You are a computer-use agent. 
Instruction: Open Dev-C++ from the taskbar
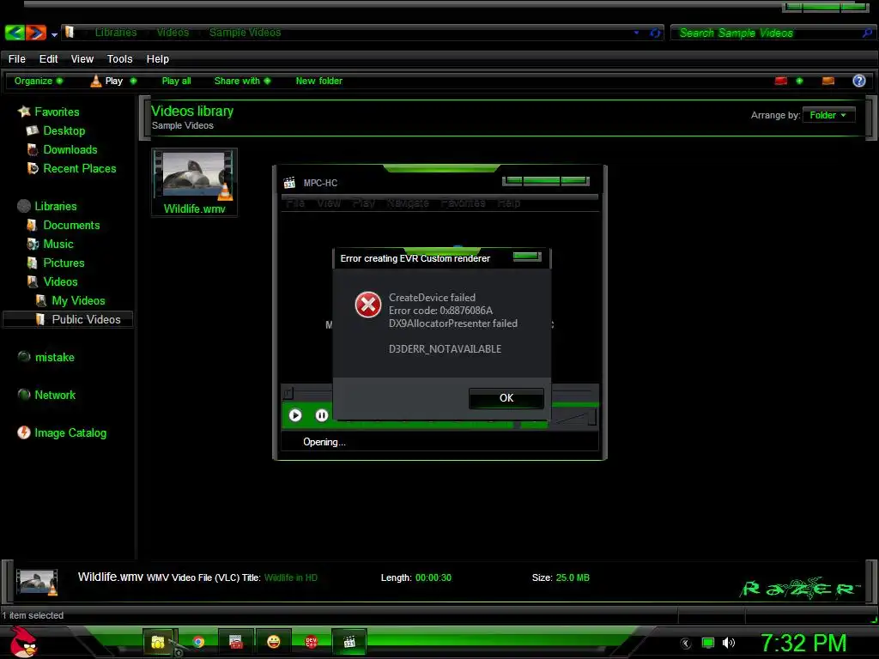coord(311,642)
